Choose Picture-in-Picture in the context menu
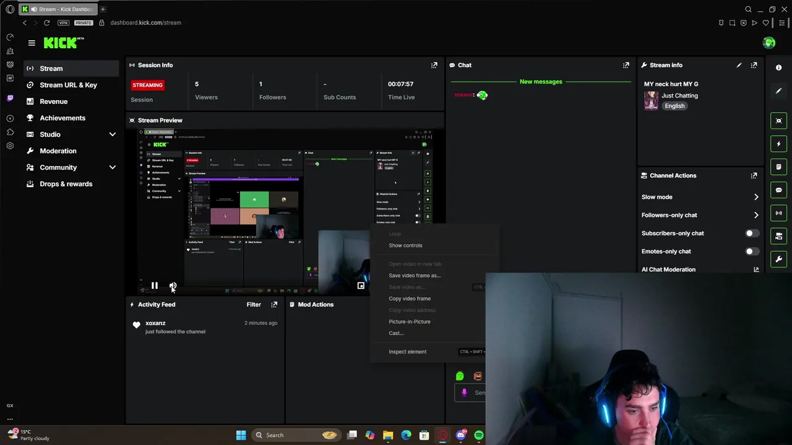 [x=410, y=321]
